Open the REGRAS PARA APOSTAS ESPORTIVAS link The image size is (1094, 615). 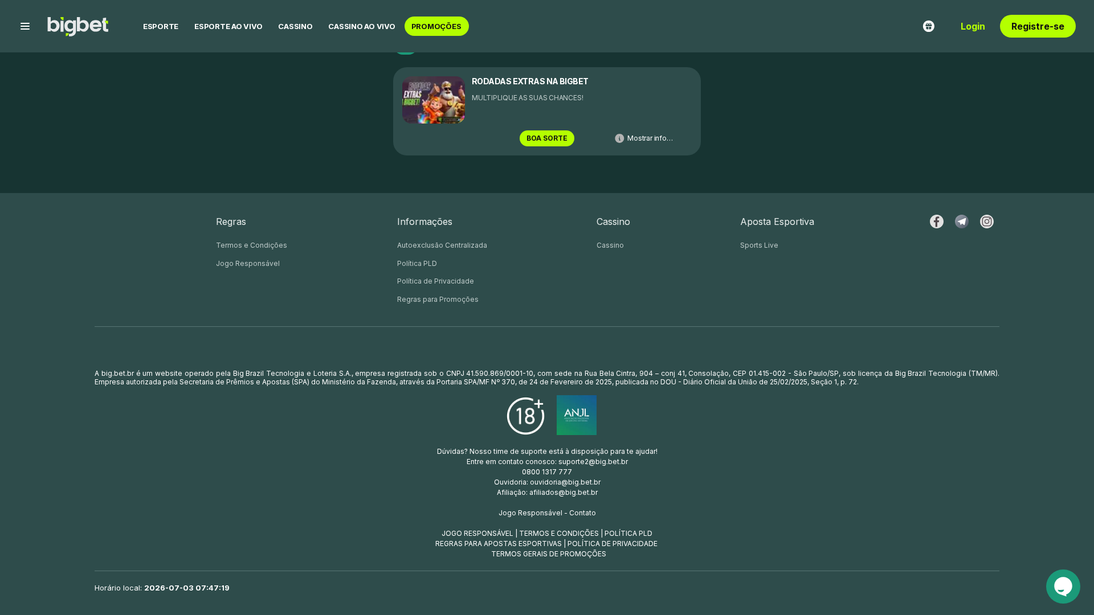[x=499, y=544]
